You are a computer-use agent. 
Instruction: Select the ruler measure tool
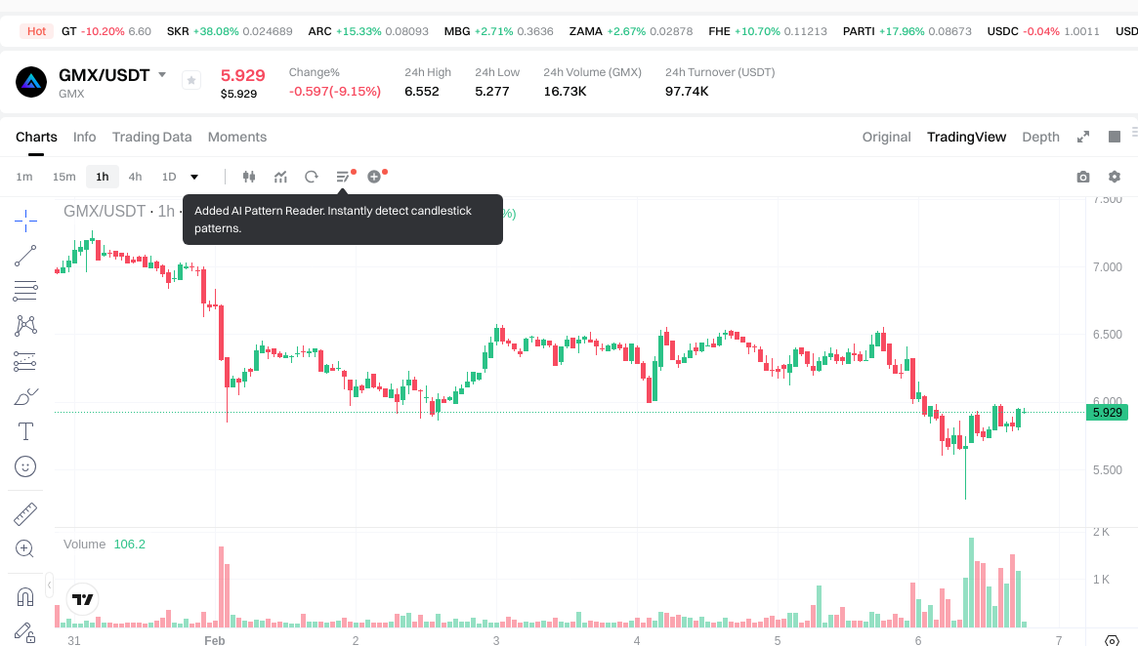pyautogui.click(x=25, y=514)
